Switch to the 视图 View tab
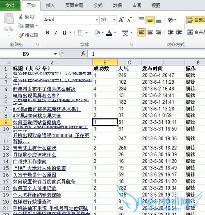 [156, 5]
